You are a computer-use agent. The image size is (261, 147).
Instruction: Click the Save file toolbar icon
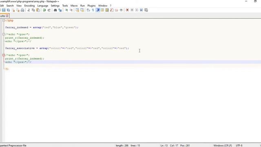click(4, 10)
